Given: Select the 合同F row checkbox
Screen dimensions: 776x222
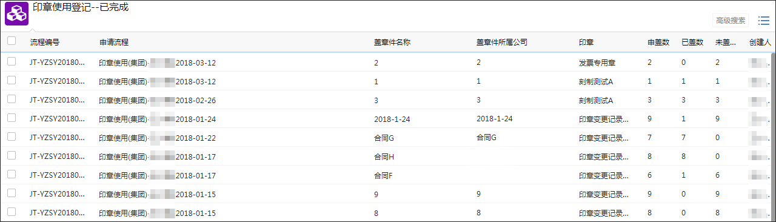Looking at the screenshot, I should [12, 175].
